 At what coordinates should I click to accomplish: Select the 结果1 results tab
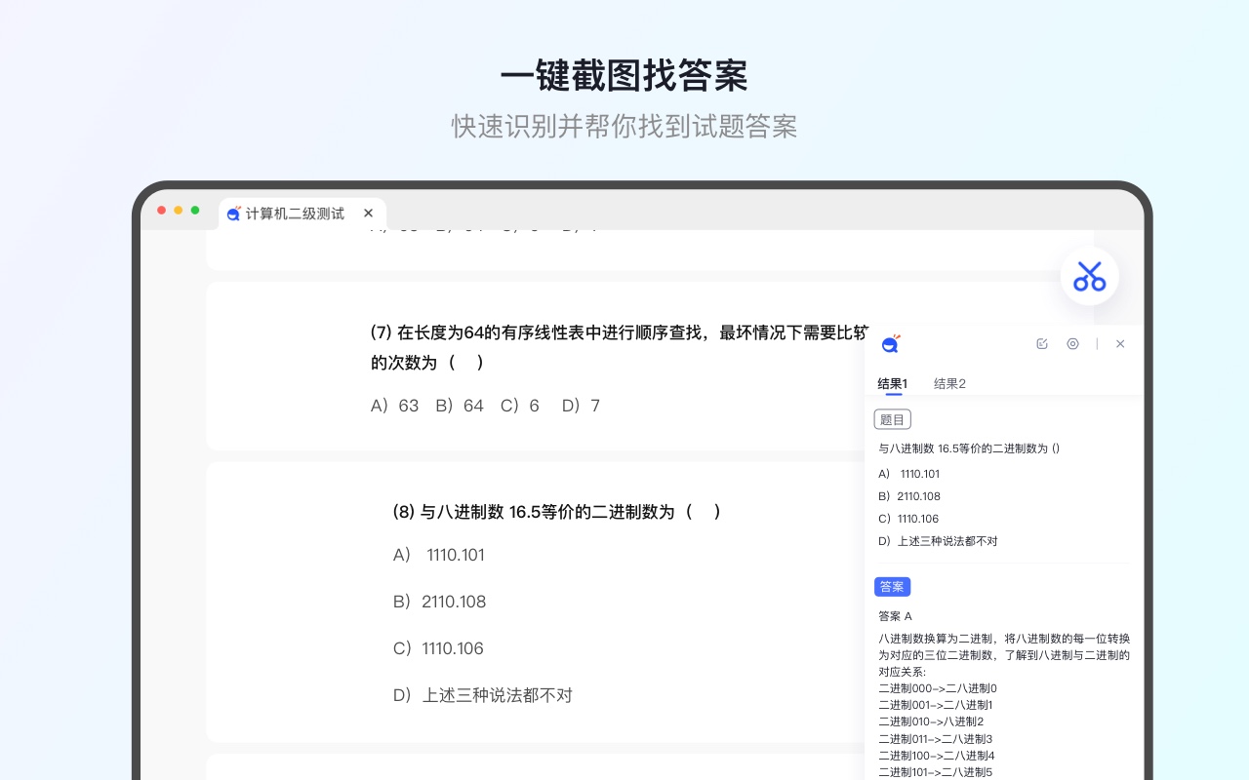[891, 383]
